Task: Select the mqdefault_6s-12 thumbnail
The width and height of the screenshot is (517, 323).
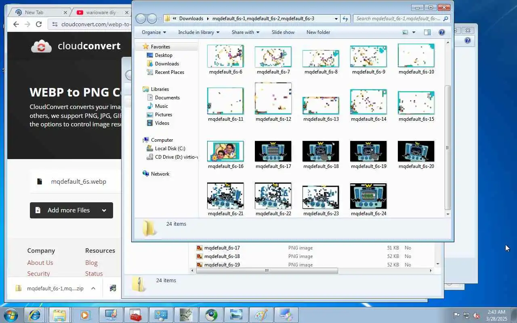Action: click(x=273, y=99)
